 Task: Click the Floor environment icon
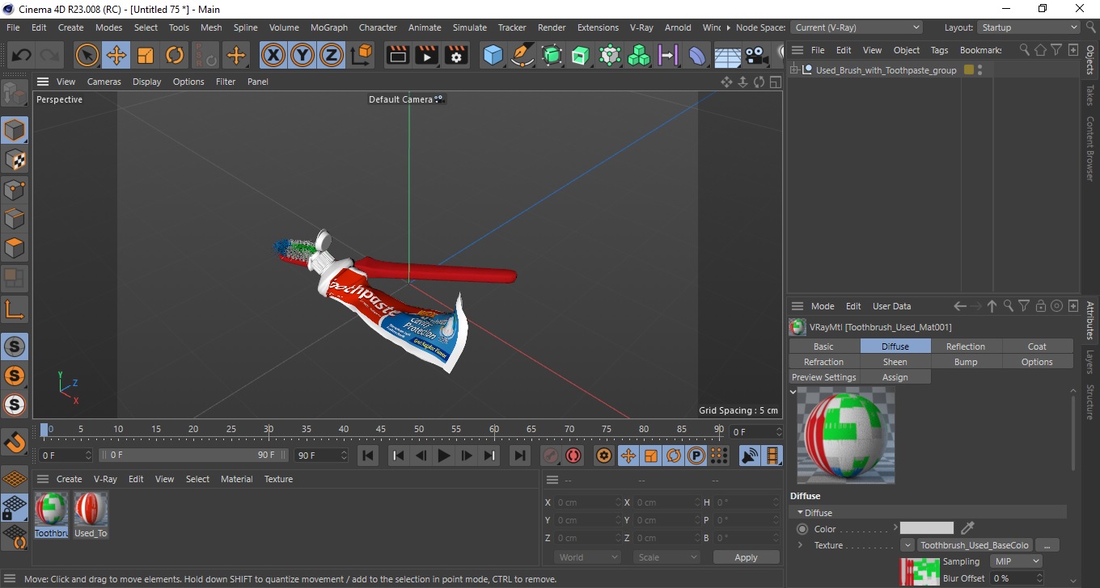pos(727,56)
